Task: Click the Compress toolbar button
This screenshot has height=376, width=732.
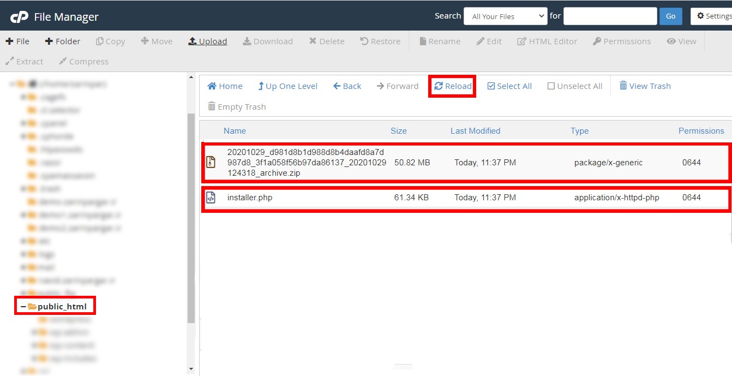Action: click(83, 62)
